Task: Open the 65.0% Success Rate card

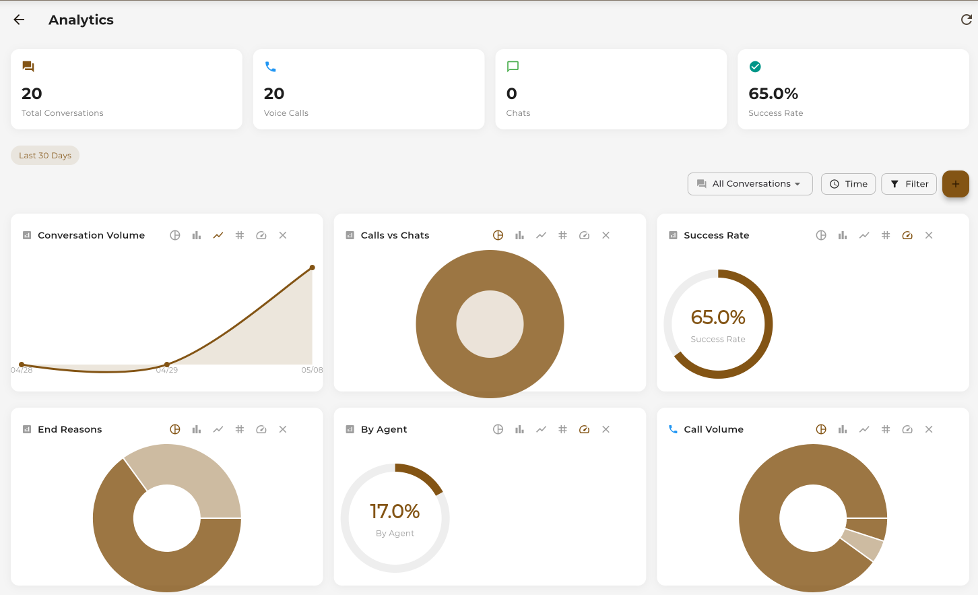Action: pos(853,89)
